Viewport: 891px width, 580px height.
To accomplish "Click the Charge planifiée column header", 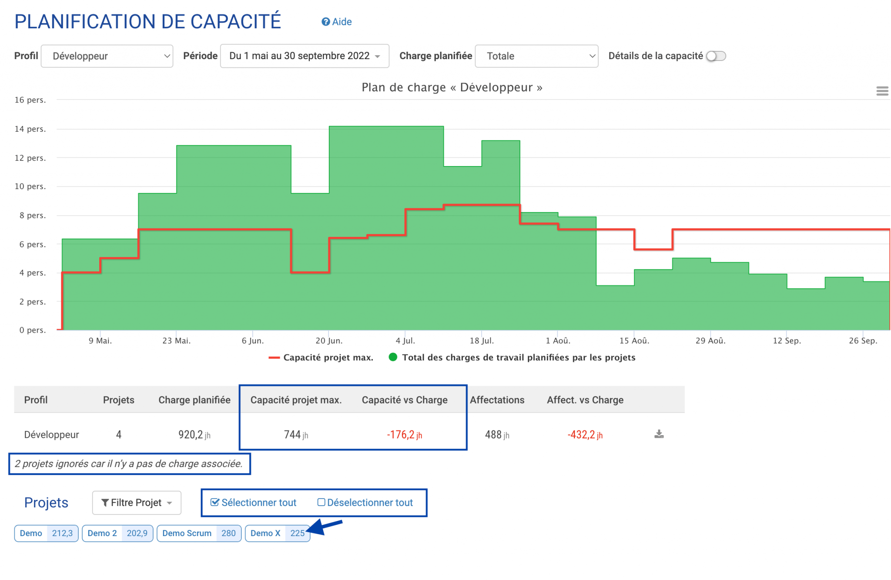I will coord(194,400).
